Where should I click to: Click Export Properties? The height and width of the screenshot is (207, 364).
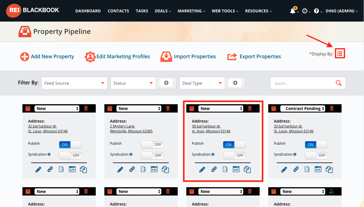[254, 57]
